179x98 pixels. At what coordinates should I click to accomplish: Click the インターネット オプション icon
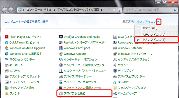[x=61, y=60]
